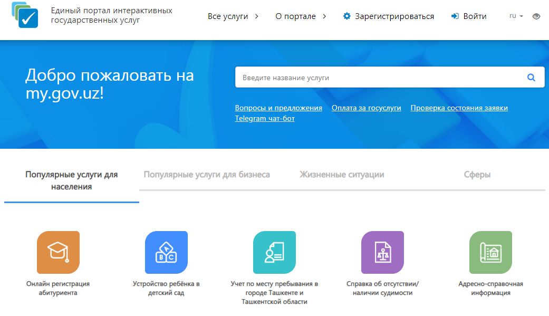Click Справка об отсутствии/наличии судимости label
This screenshot has width=549, height=316.
point(382,288)
